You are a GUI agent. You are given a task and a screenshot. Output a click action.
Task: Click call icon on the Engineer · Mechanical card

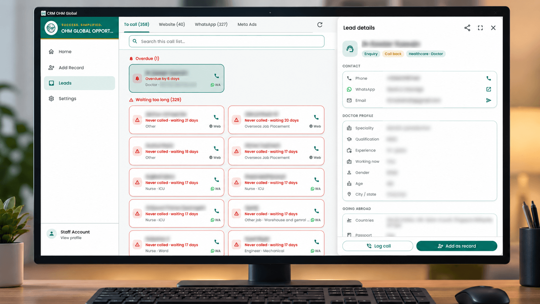click(x=317, y=242)
